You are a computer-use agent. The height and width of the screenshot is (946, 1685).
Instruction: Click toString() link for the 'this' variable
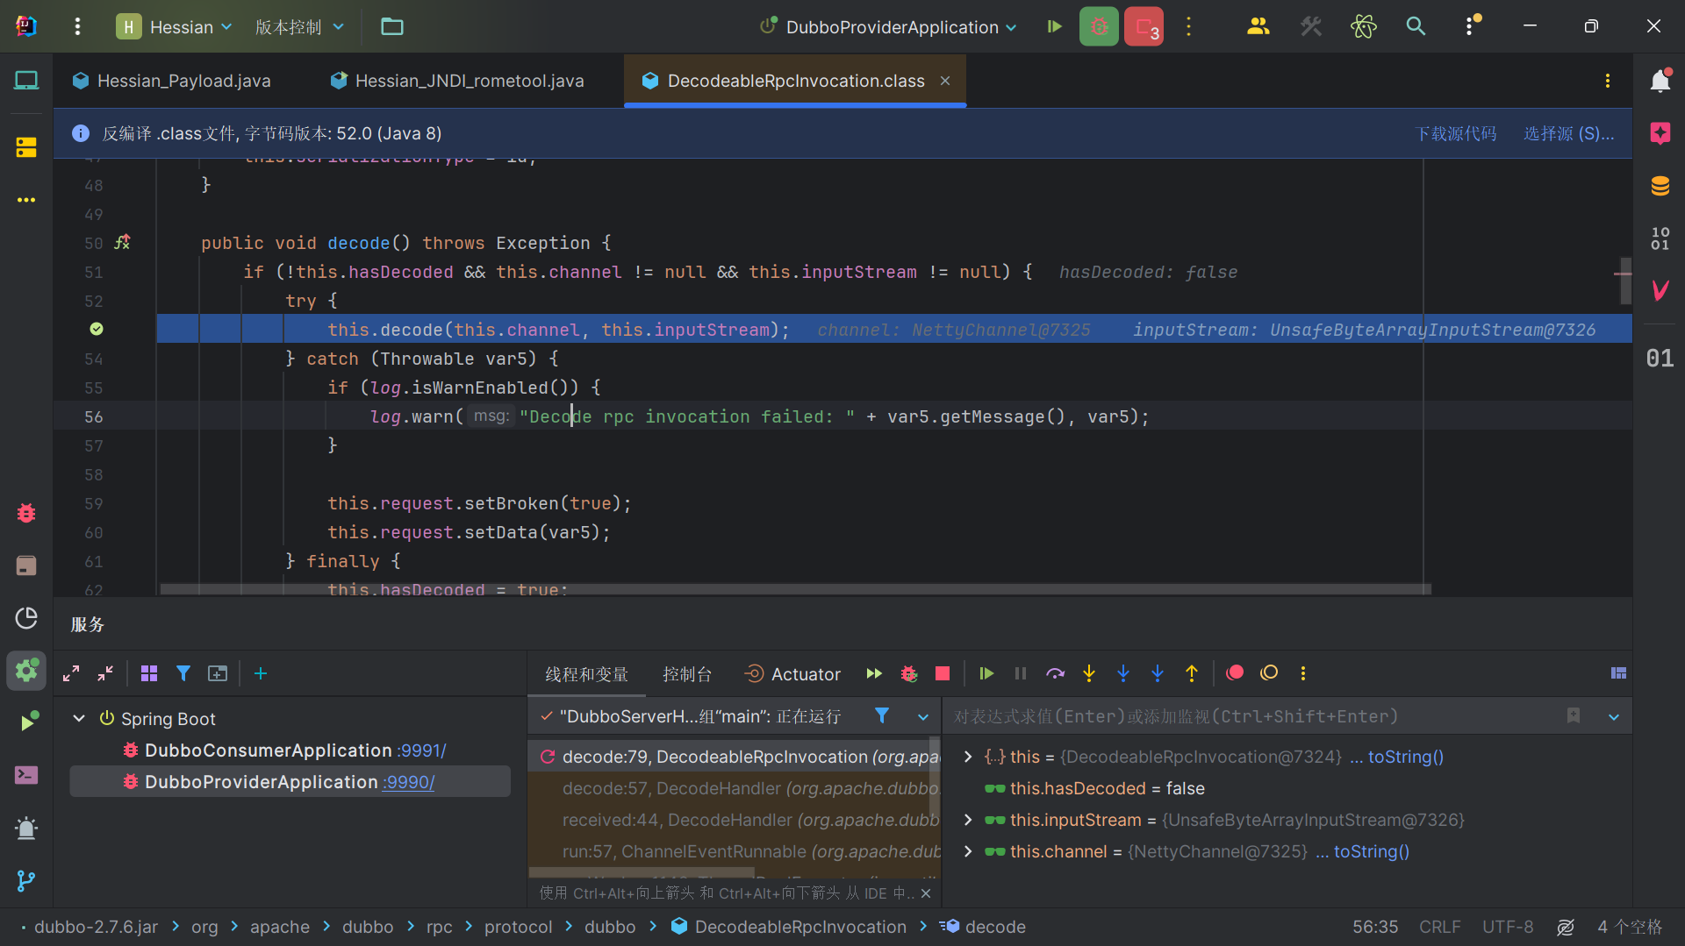pyautogui.click(x=1406, y=757)
